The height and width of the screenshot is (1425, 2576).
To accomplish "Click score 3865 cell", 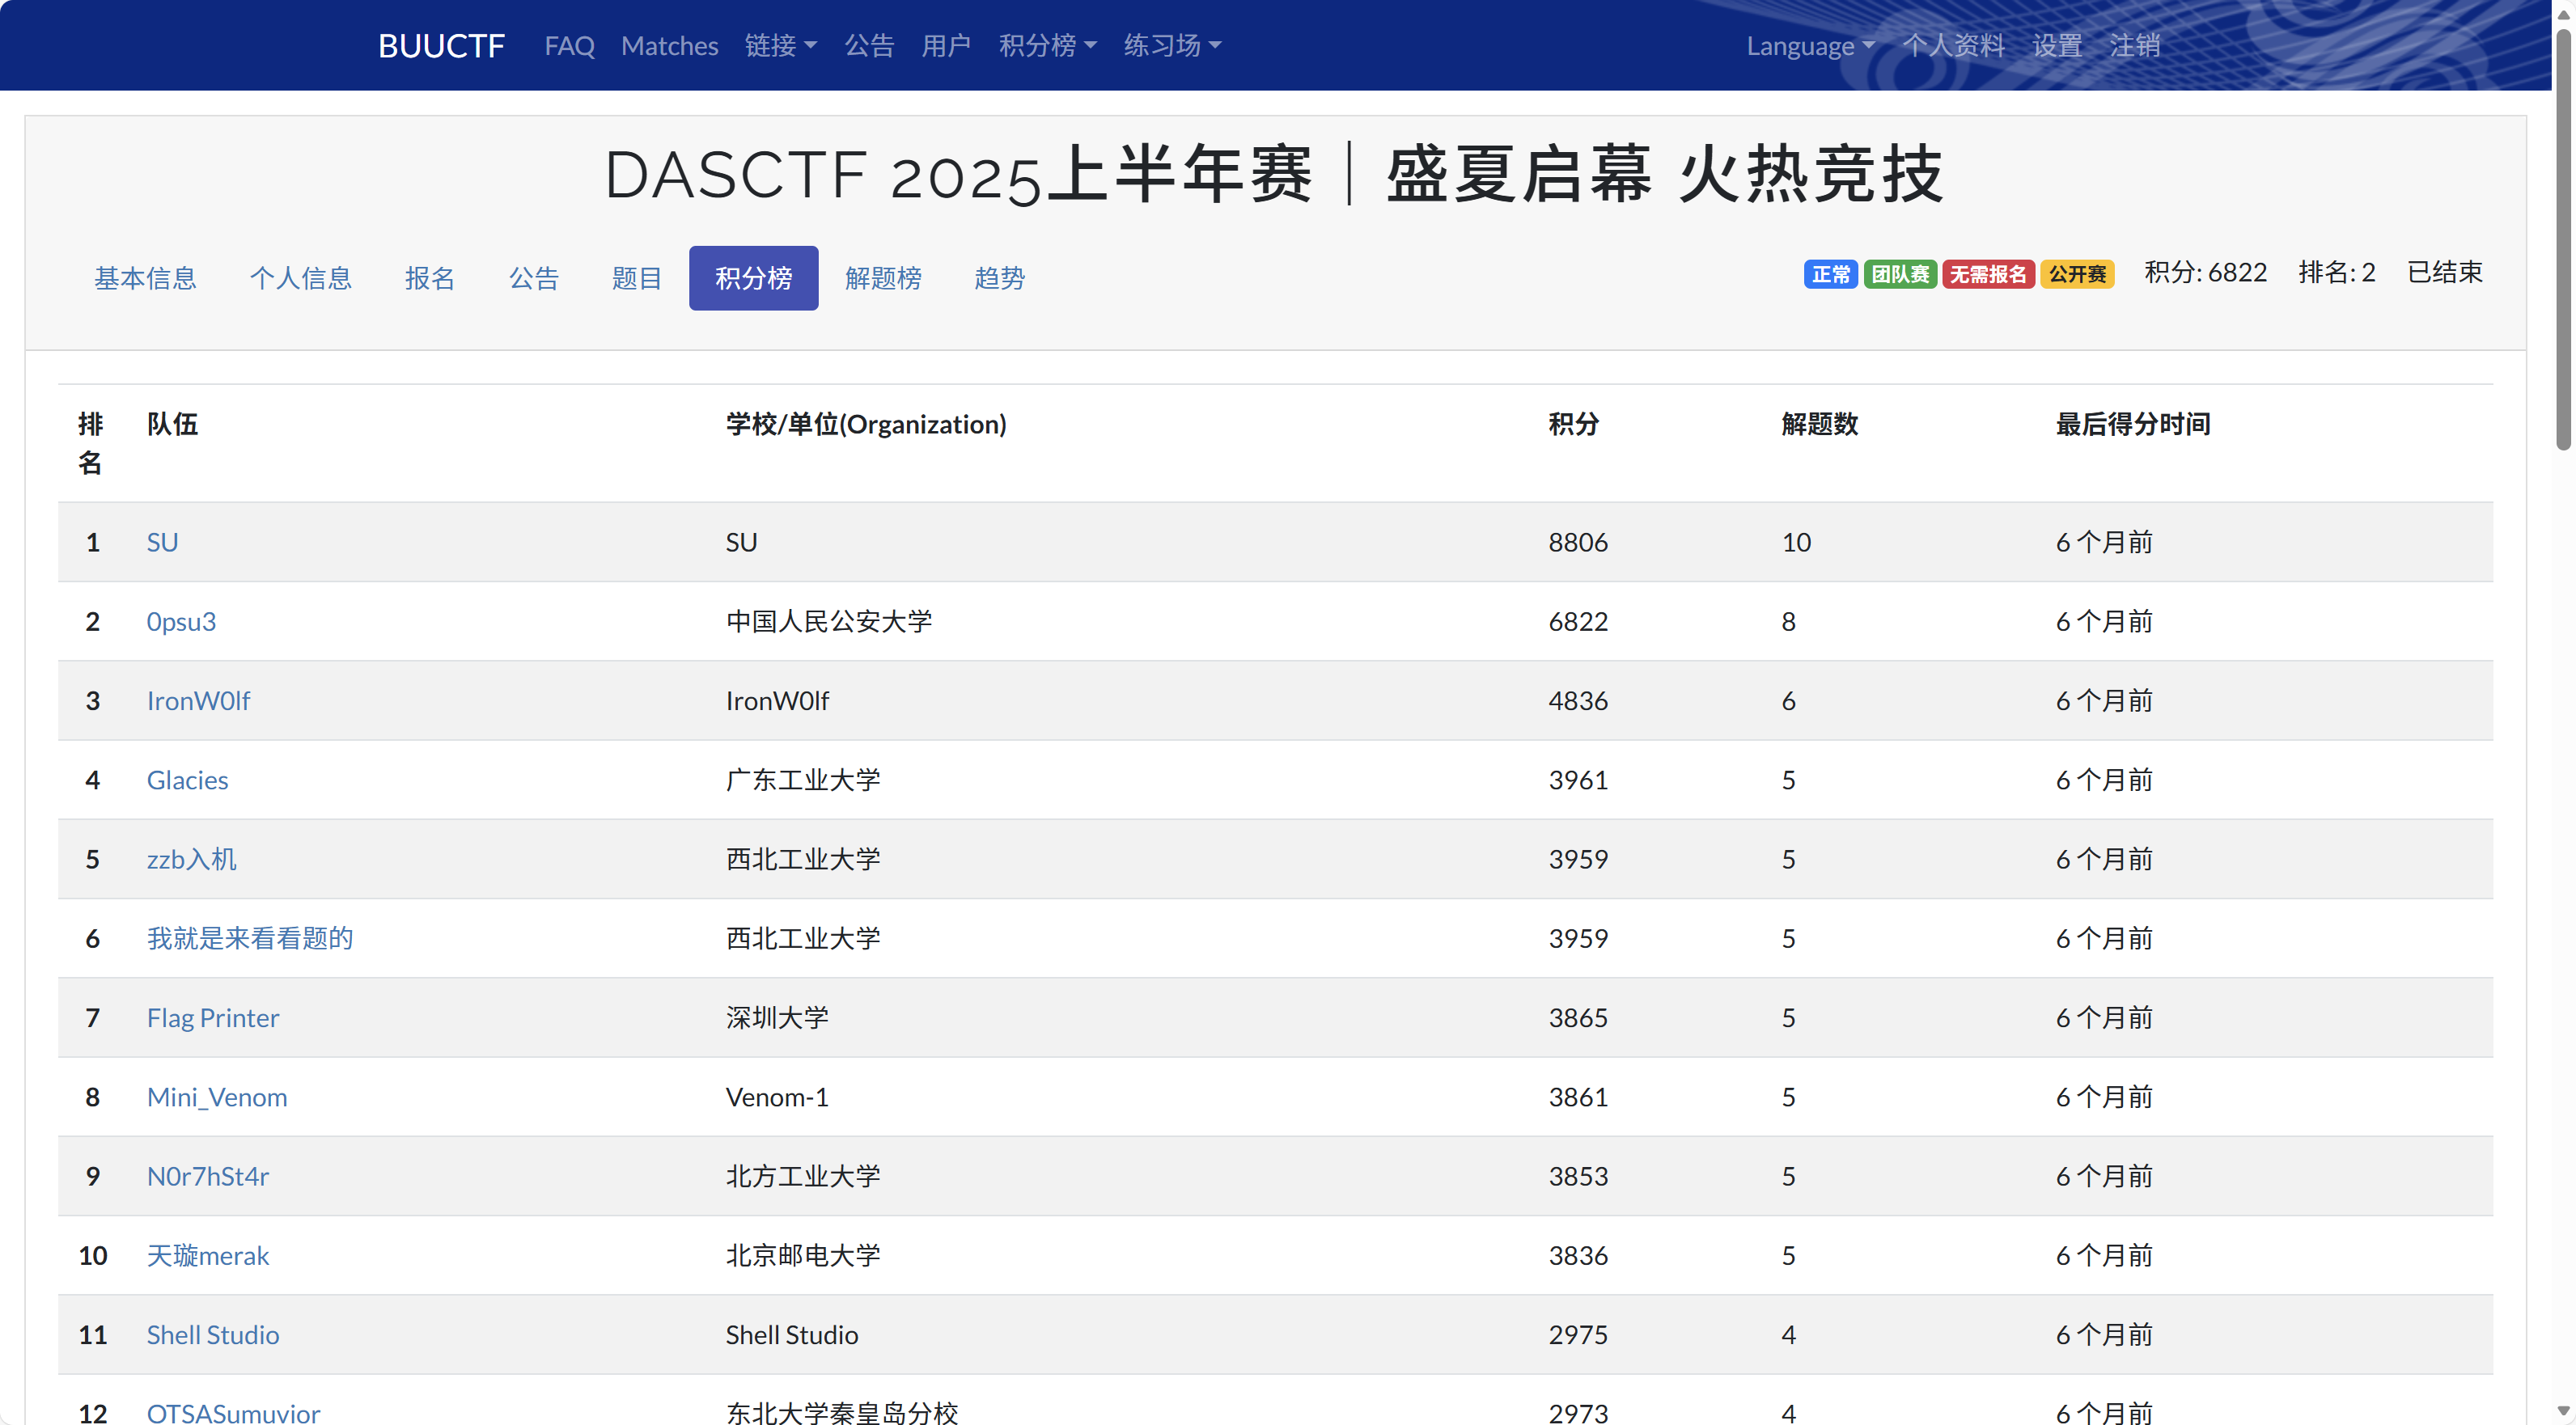I will coord(1578,1017).
